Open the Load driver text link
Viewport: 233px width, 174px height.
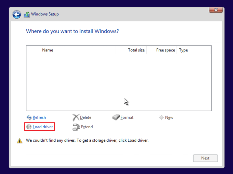[43, 127]
